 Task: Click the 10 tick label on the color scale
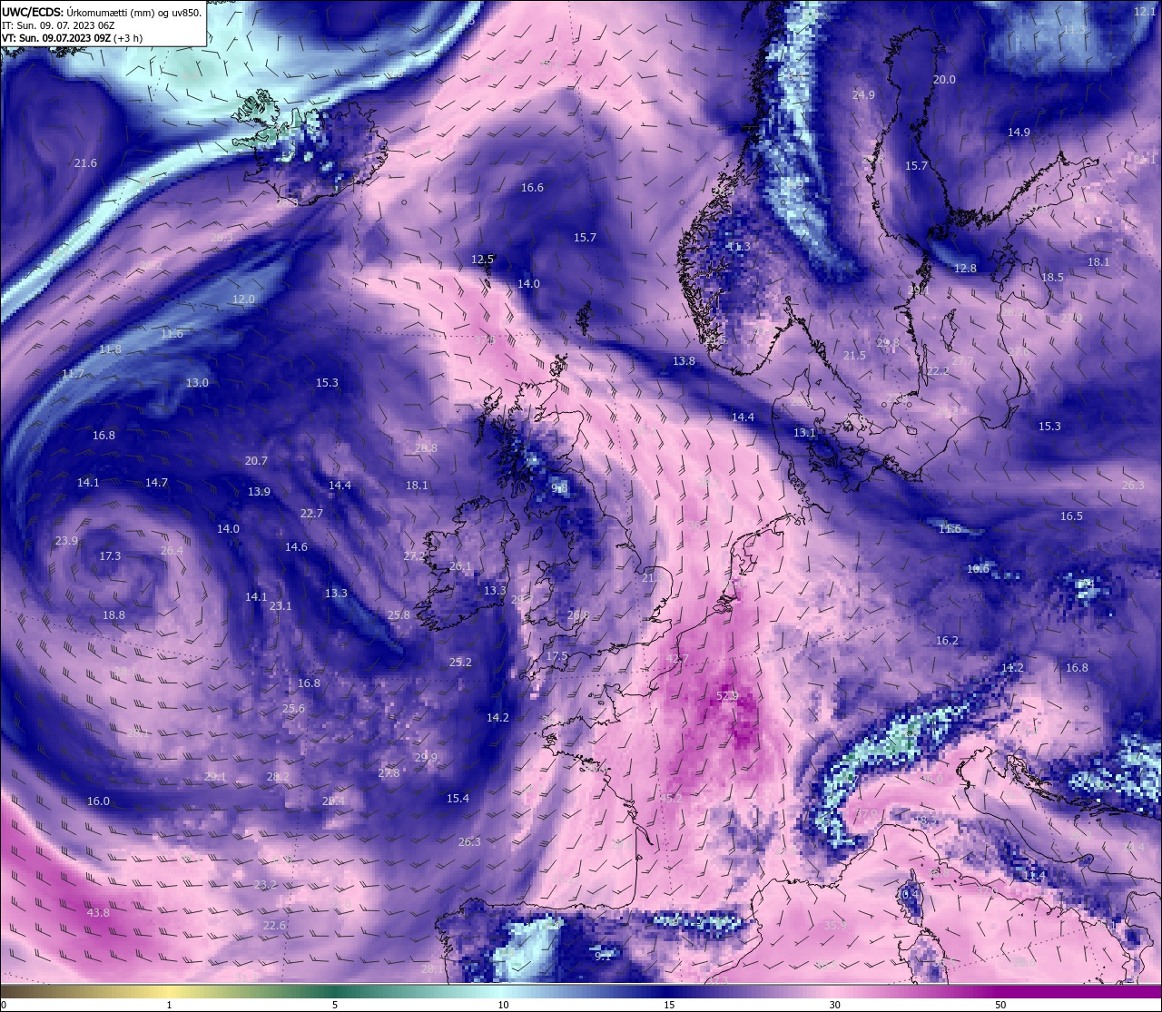click(503, 1005)
